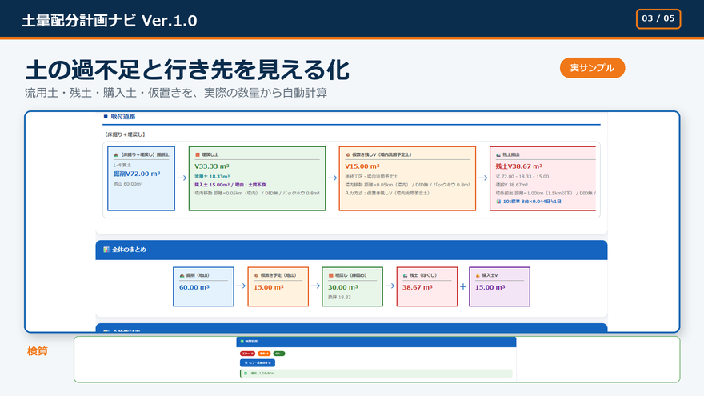The image size is (704, 396).
Task: Click the green check icon in 検算結果 header
Action: (x=242, y=342)
